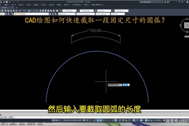Click the round Help question-mark icon in toolbar
189x126 pixels.
[x=57, y=11]
